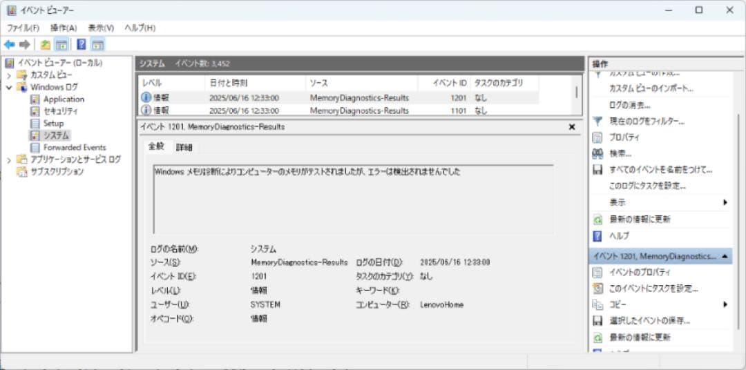Select セキュリティ log in tree
This screenshot has width=746, height=370.
60,111
